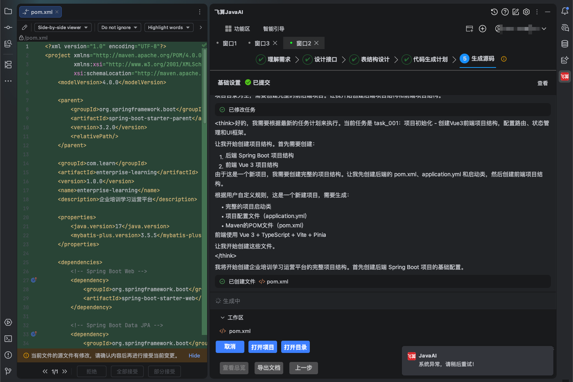Open pom.xml link in 已创建文件 row
The width and height of the screenshot is (573, 382).
tap(278, 282)
